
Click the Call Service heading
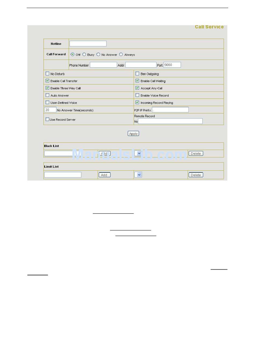click(209, 27)
